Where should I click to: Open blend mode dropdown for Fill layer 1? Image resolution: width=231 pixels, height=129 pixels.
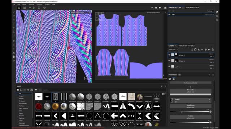212,60
